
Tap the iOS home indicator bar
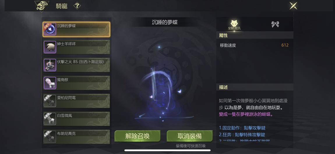click(167, 150)
